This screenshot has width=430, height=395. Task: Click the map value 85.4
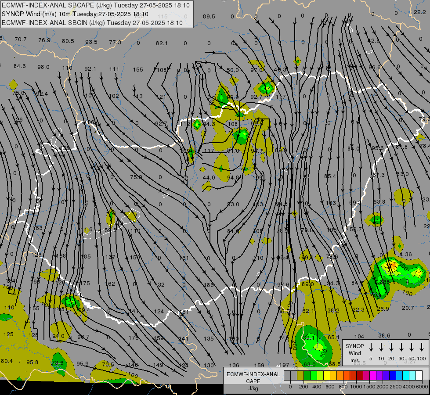click(330, 176)
